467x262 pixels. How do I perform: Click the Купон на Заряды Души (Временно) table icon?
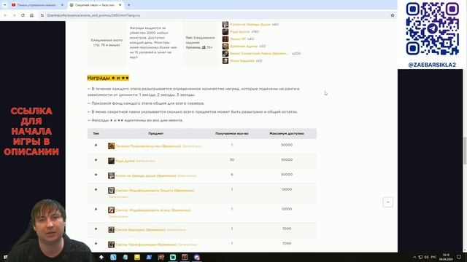click(x=111, y=175)
